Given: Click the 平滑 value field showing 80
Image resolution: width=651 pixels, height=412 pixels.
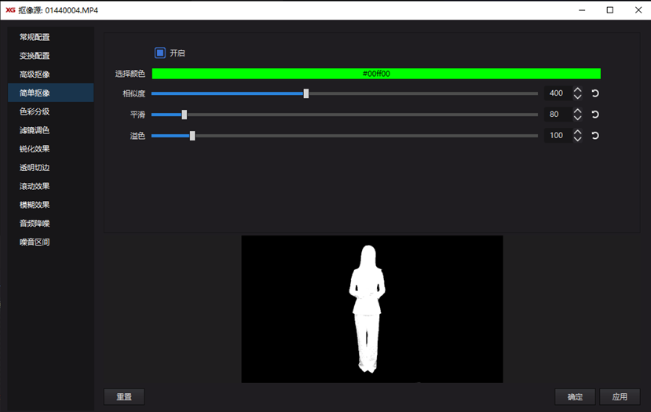Looking at the screenshot, I should click(x=558, y=115).
